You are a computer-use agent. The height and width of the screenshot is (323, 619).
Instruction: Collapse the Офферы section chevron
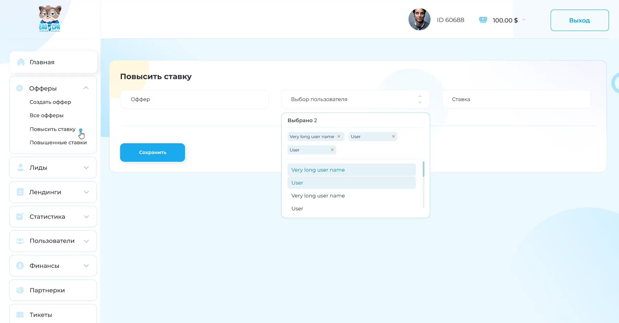(x=86, y=88)
